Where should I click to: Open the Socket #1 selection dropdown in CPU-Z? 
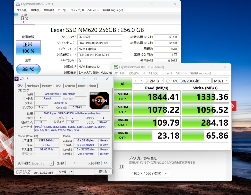click(x=42, y=163)
